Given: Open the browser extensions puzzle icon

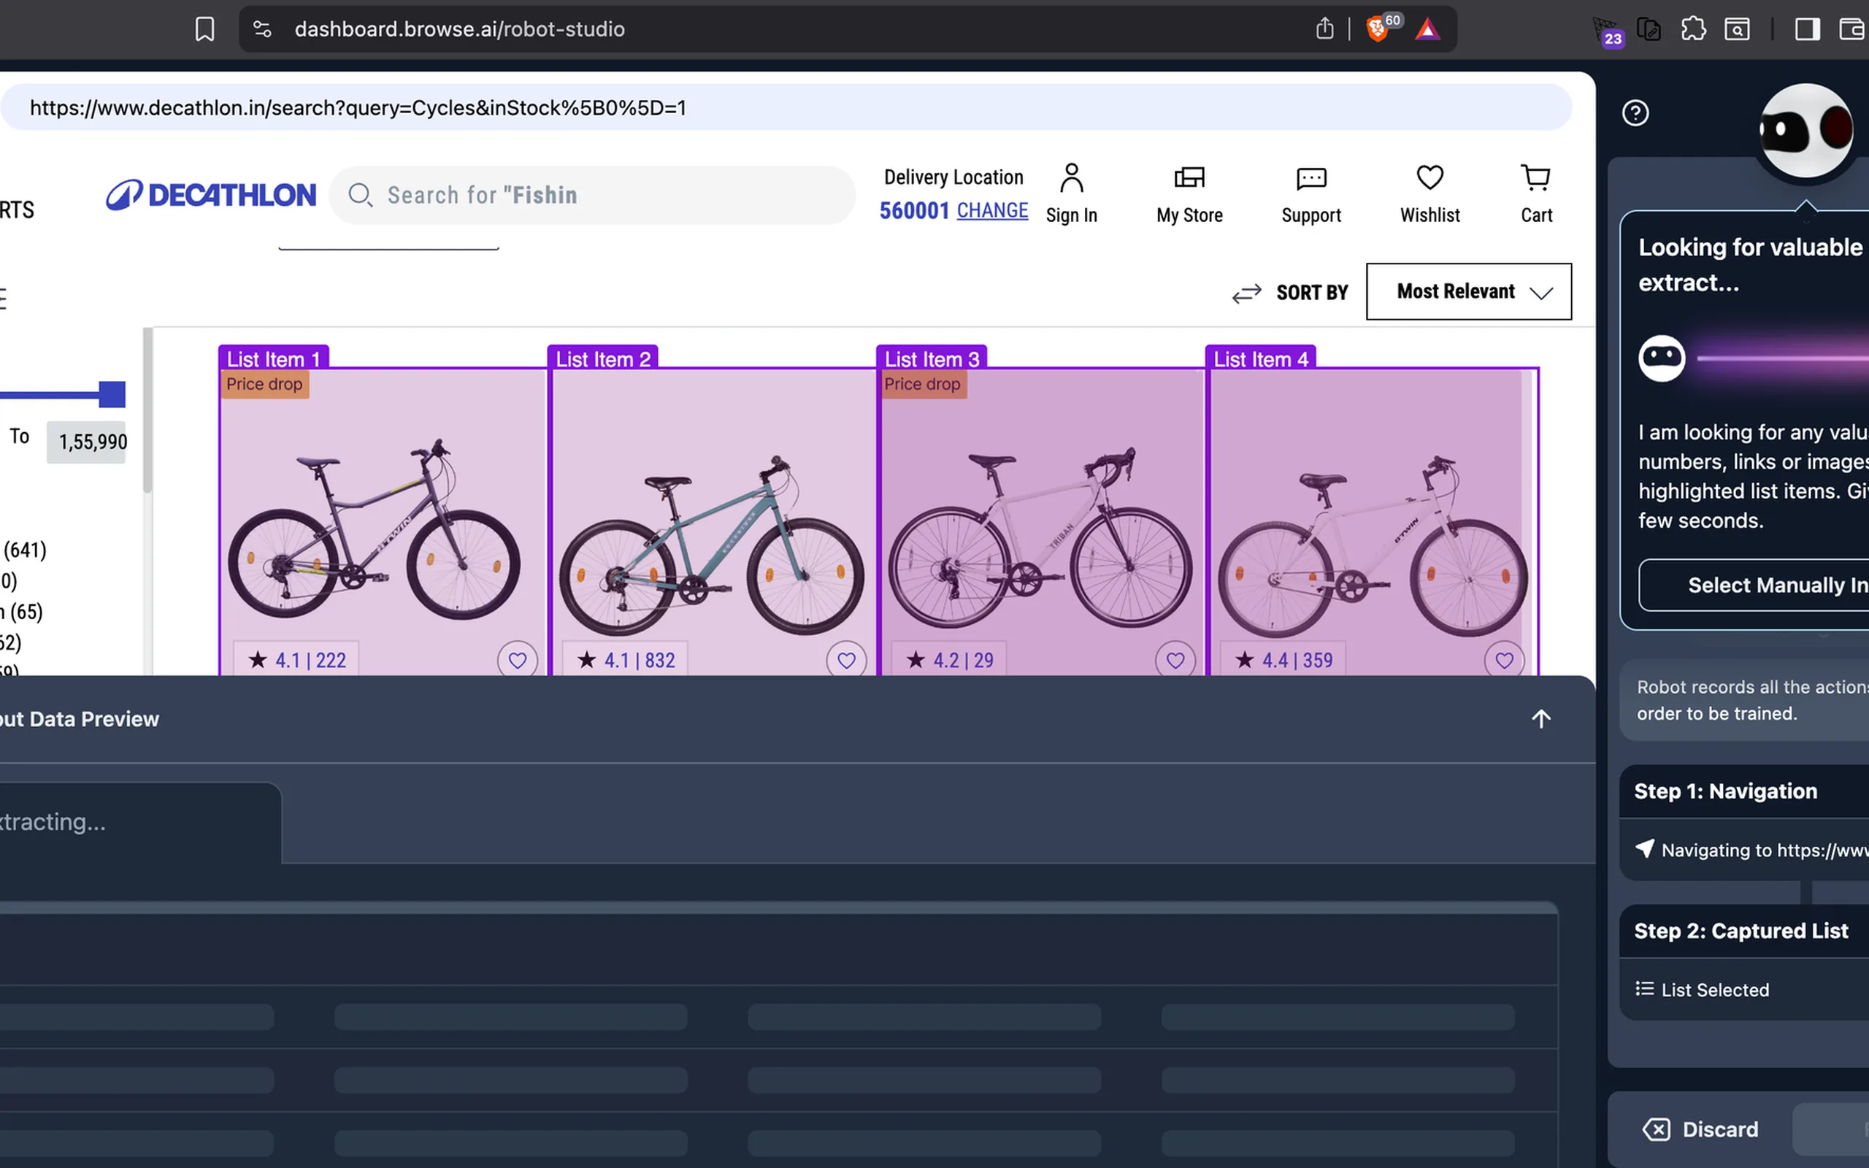Looking at the screenshot, I should pyautogui.click(x=1693, y=29).
